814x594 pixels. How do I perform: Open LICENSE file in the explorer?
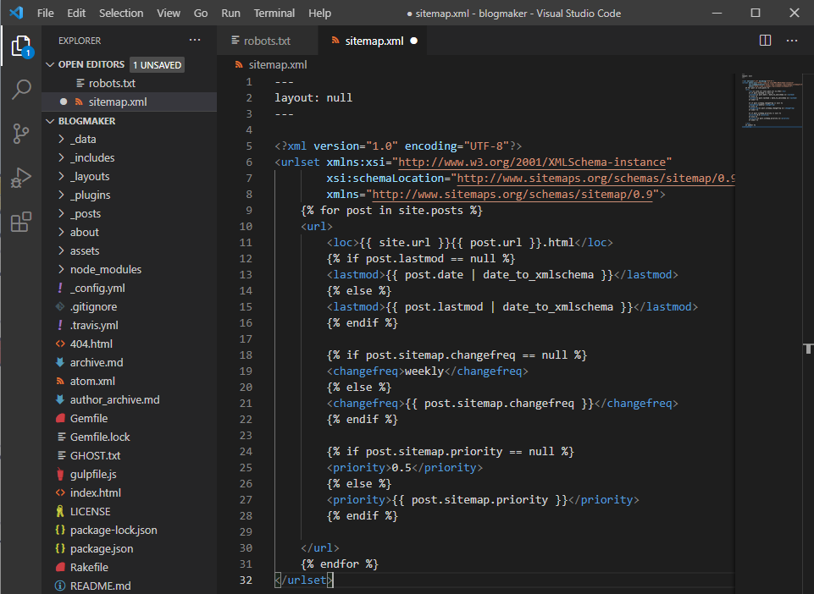pos(90,512)
